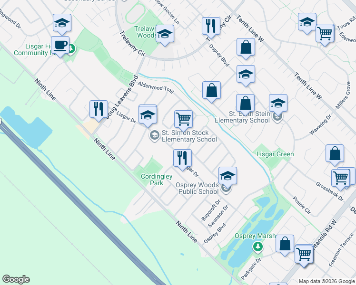Click shopping cart marker near Grossbeak Dr
This screenshot has height=285, width=356.
(x=340, y=179)
